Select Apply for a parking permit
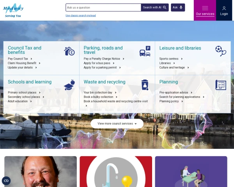 click(x=100, y=67)
